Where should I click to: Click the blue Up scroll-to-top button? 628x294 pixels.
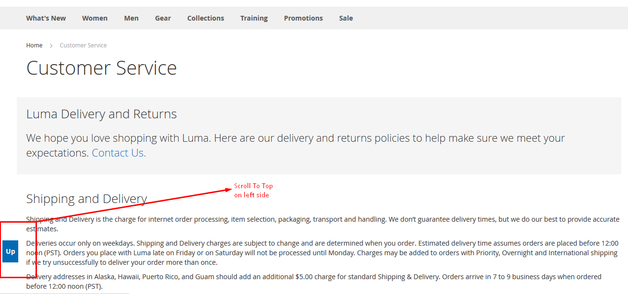[x=10, y=251]
